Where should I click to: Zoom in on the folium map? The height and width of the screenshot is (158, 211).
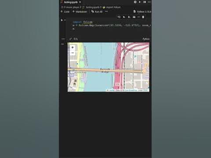73,47
